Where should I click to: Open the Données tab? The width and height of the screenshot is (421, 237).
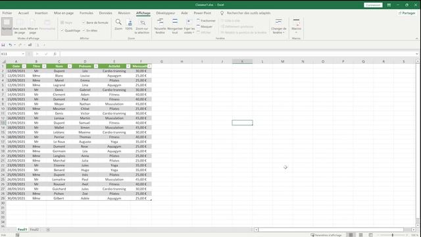pos(105,13)
